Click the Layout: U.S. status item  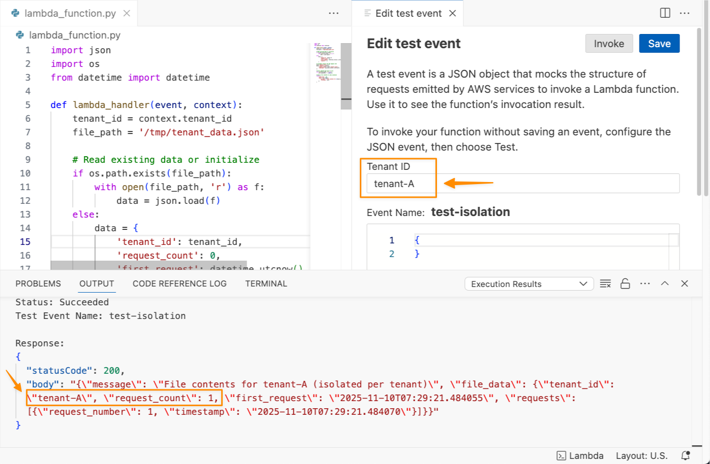pos(641,455)
